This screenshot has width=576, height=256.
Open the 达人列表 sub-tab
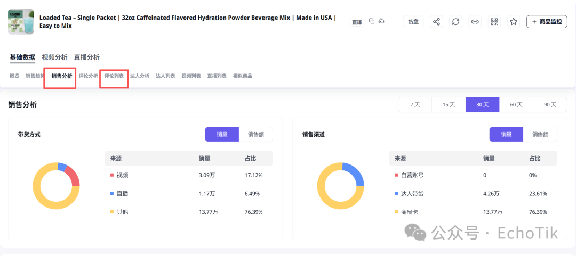click(165, 76)
